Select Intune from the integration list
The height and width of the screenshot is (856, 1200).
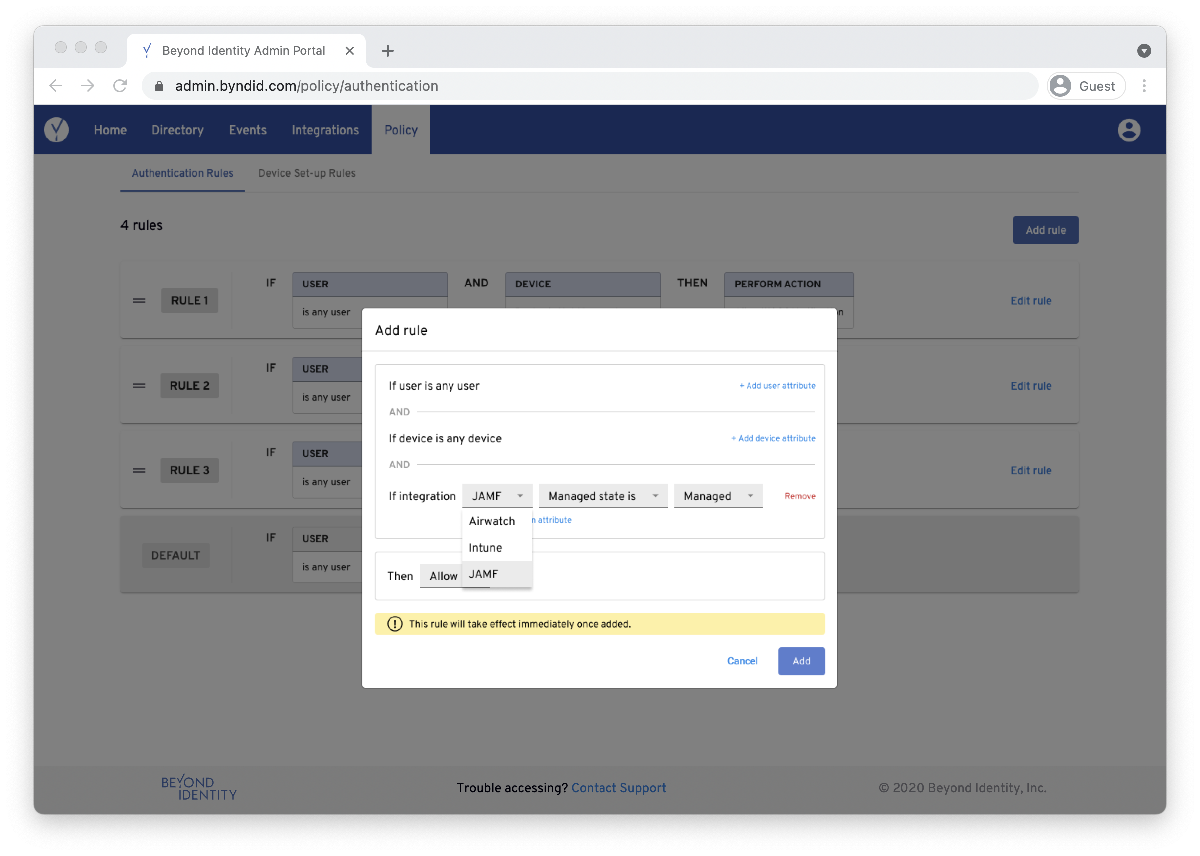pyautogui.click(x=497, y=548)
